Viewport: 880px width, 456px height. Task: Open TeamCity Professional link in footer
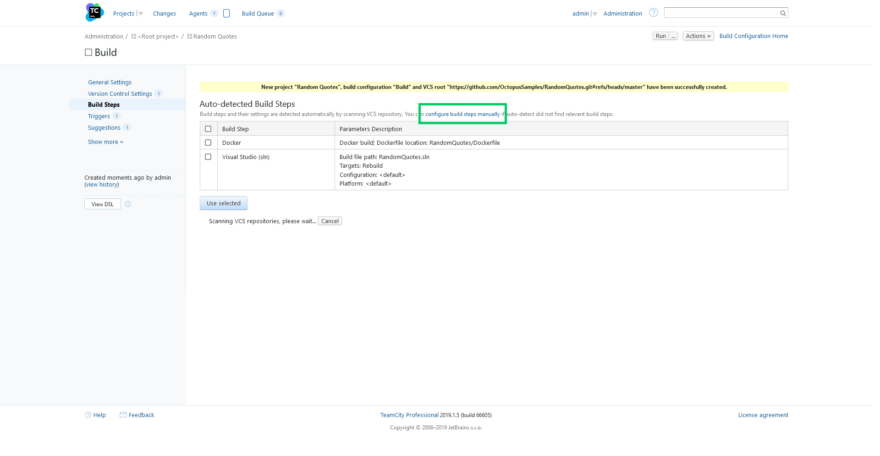[409, 415]
